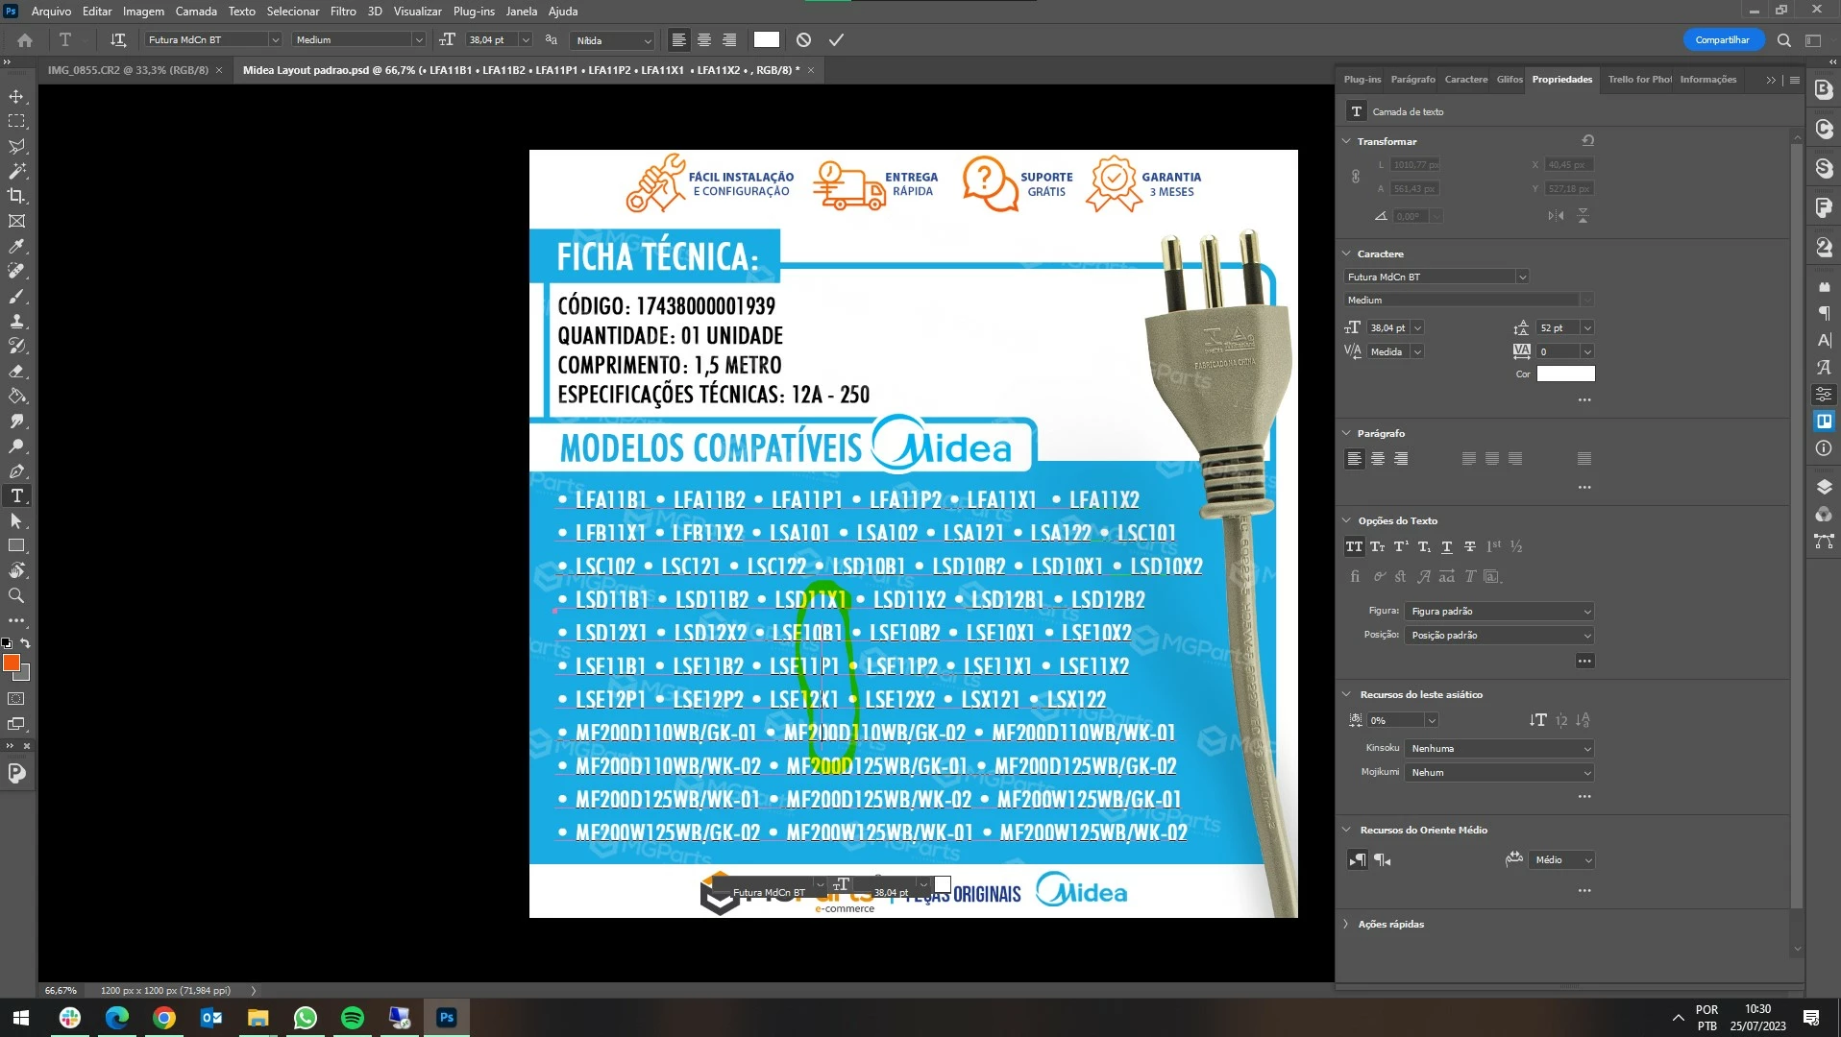The width and height of the screenshot is (1841, 1037).
Task: Commit text edits with the checkmark
Action: 836,40
